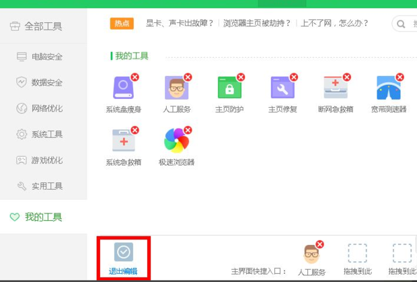Launch the 主页防护 tool icon
Viewport: 417px width, 282px height.
229,87
